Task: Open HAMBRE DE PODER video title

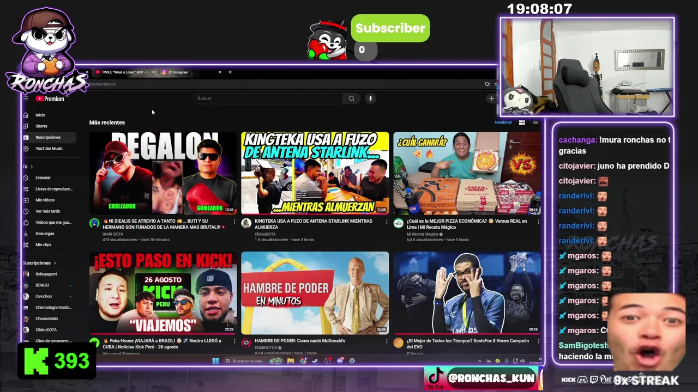Action: (300, 341)
